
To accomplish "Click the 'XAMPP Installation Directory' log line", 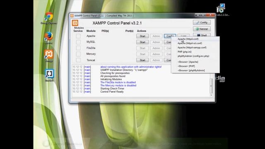I will coord(124,70).
